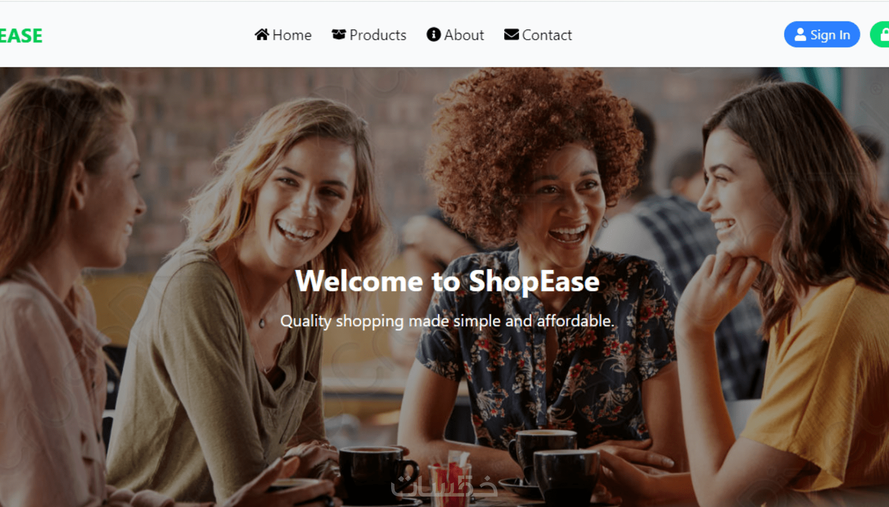Image resolution: width=889 pixels, height=507 pixels.
Task: Click the lock icon on green button
Action: click(x=884, y=34)
